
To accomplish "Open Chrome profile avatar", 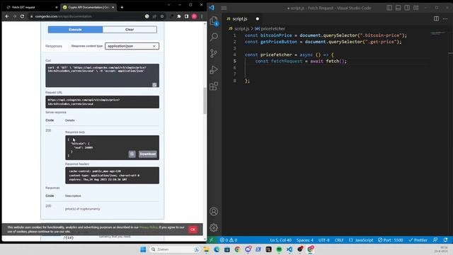I will click(194, 16).
